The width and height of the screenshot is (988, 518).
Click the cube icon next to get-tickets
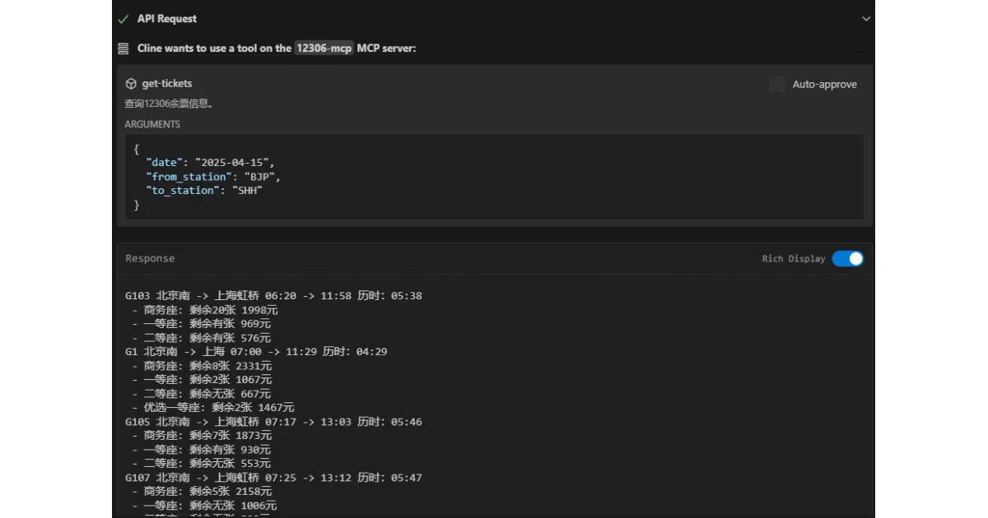(130, 84)
